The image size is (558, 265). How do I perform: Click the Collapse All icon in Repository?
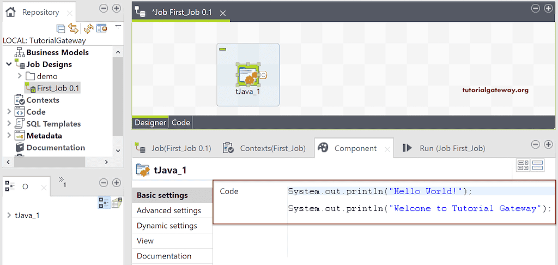pos(61,28)
